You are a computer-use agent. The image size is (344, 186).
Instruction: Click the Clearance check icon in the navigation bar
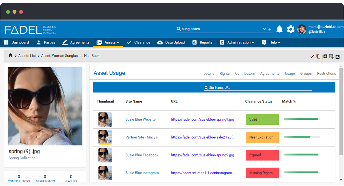[x=129, y=42]
